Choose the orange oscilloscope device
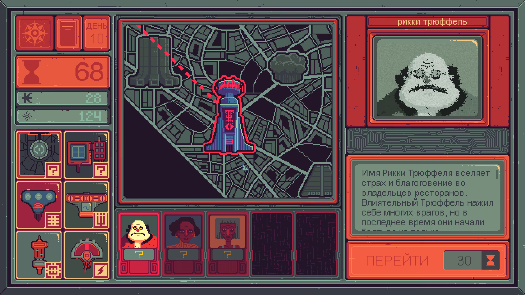The width and height of the screenshot is (525, 295). (86, 205)
